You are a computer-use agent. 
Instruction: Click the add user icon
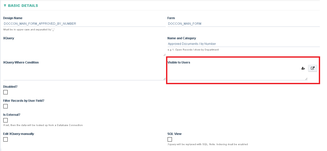(303, 68)
